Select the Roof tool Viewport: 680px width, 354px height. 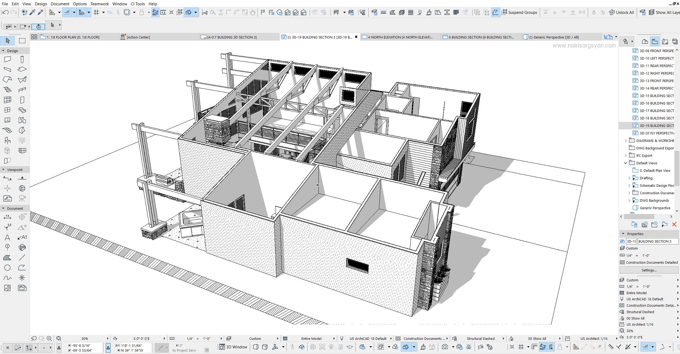(7, 79)
